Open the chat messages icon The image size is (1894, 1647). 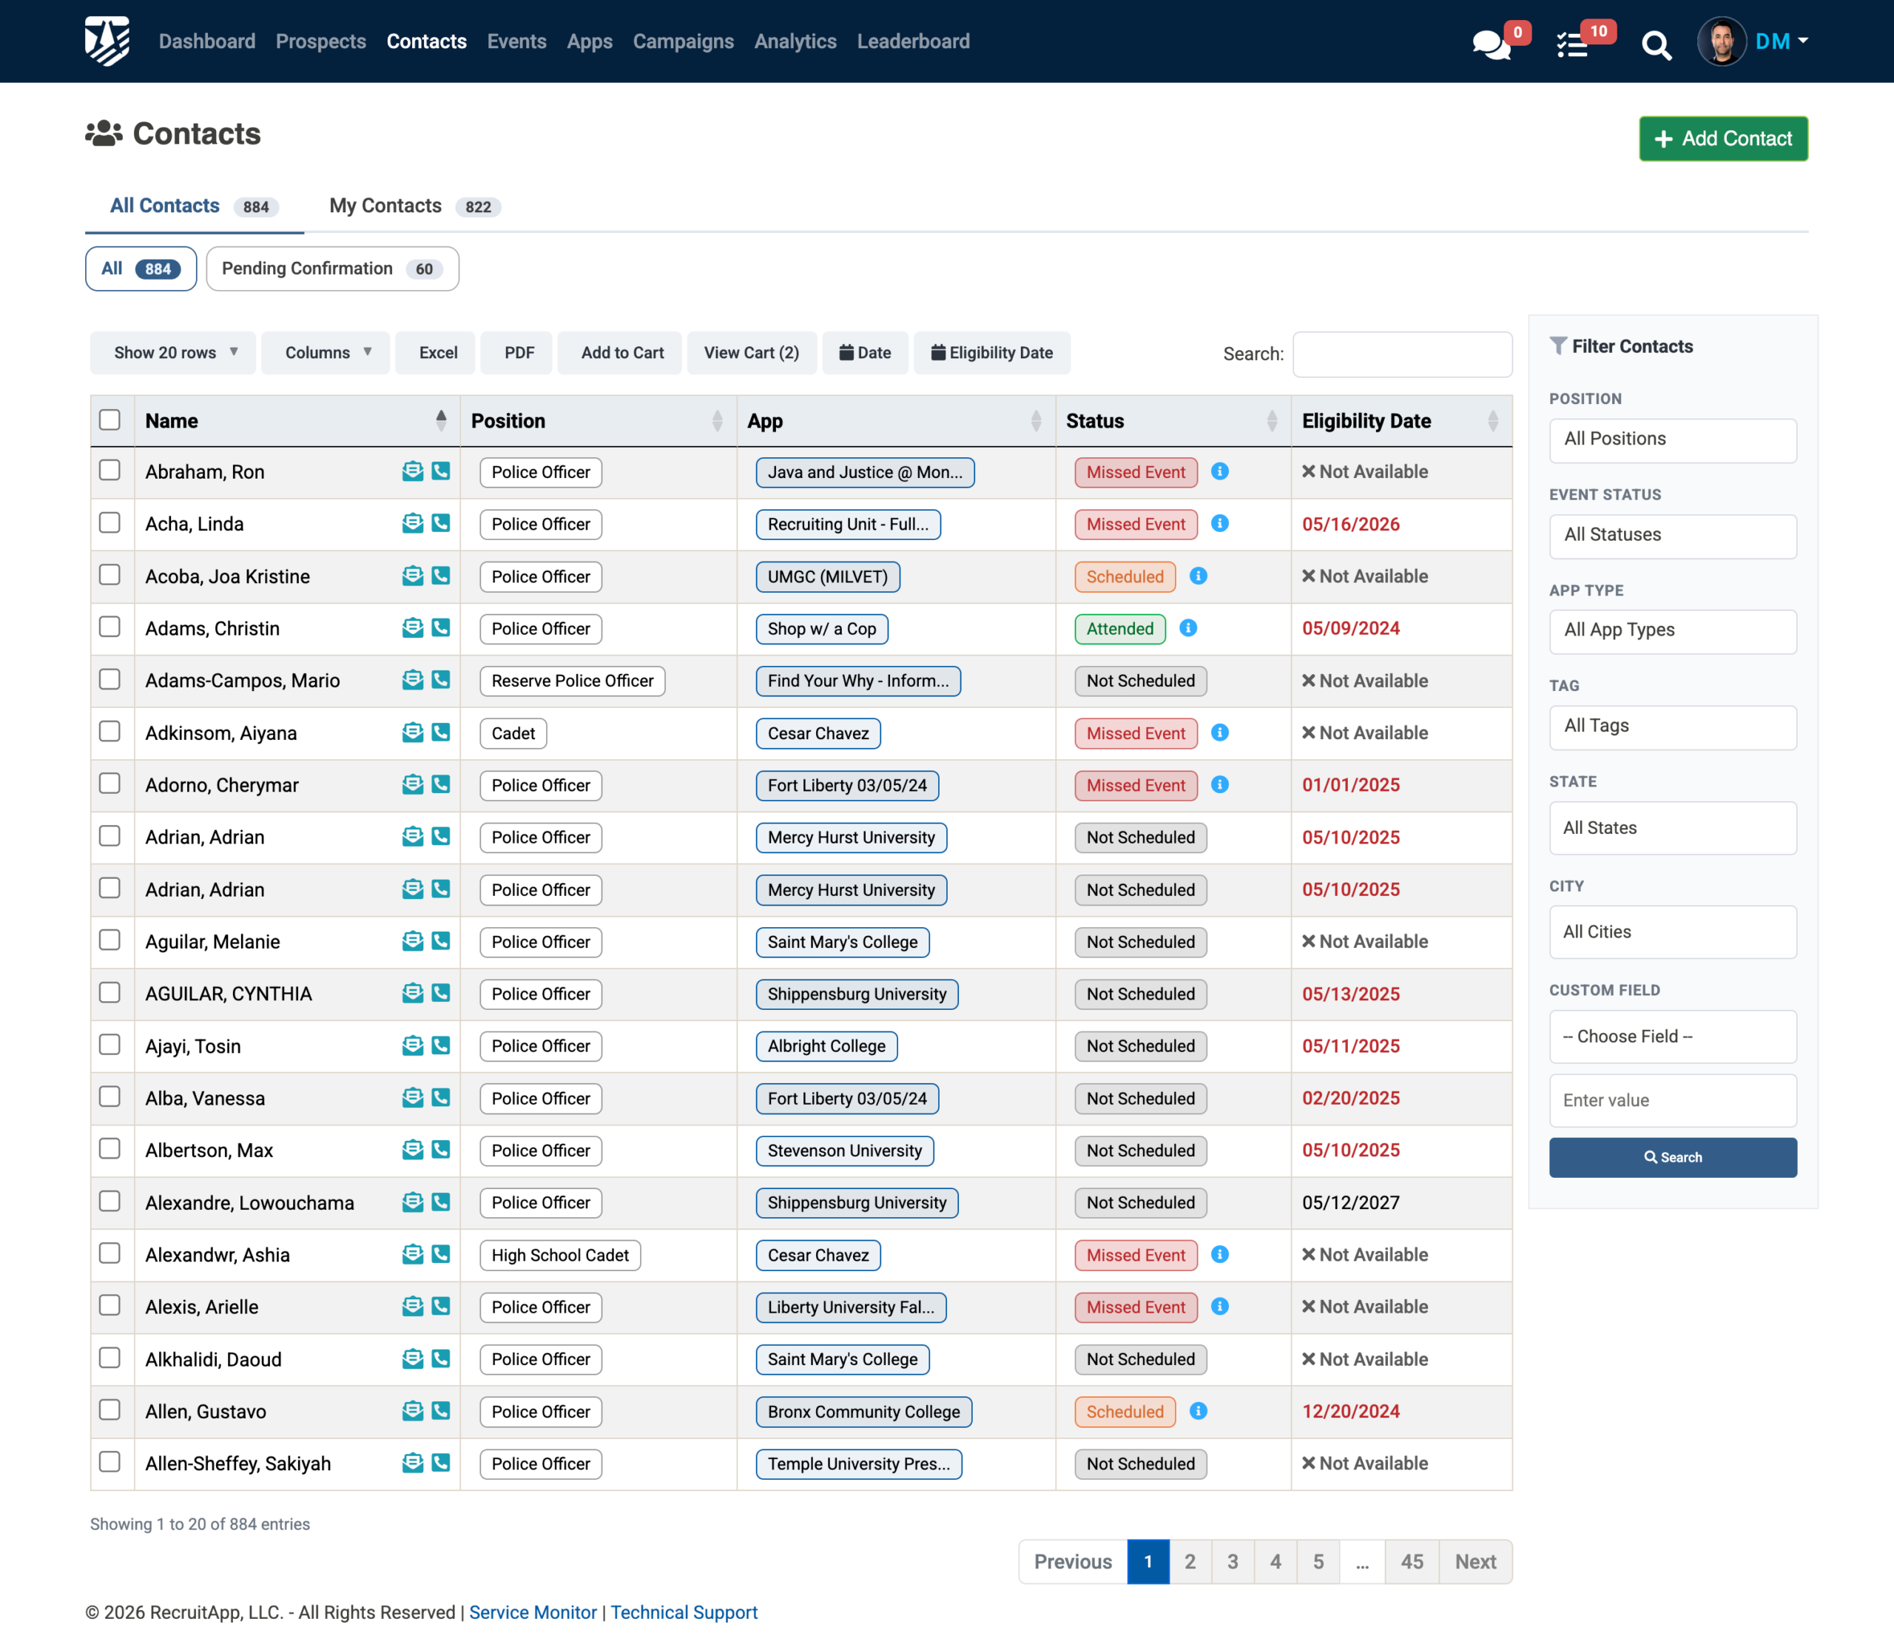coord(1491,44)
